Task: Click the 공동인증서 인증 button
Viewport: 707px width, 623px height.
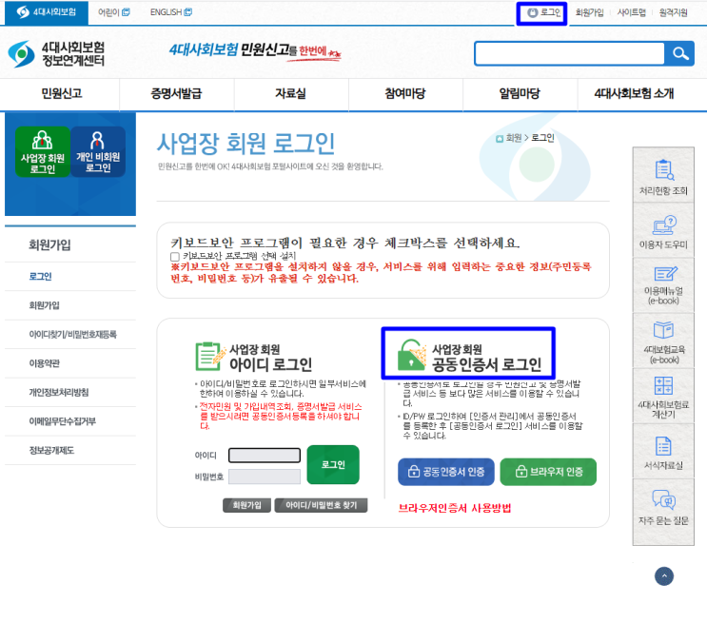Action: pos(446,472)
